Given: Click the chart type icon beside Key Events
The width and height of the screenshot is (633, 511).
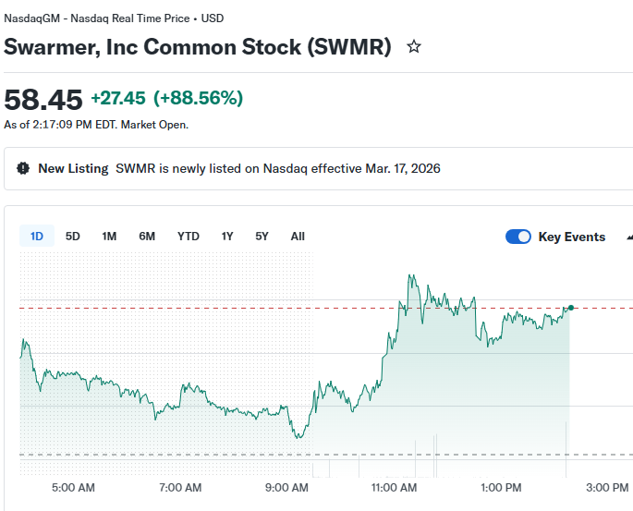Looking at the screenshot, I should [x=629, y=237].
